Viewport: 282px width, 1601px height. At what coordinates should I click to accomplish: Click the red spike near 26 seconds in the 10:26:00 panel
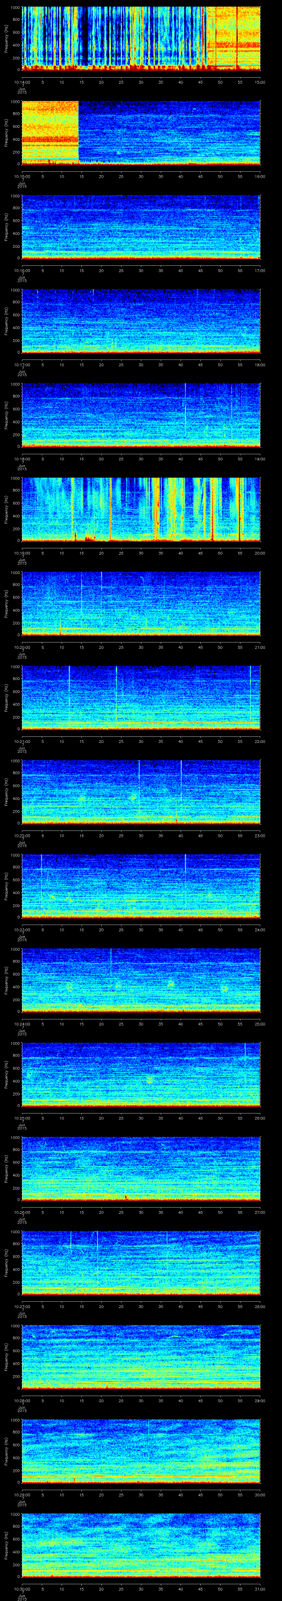coord(126,1195)
